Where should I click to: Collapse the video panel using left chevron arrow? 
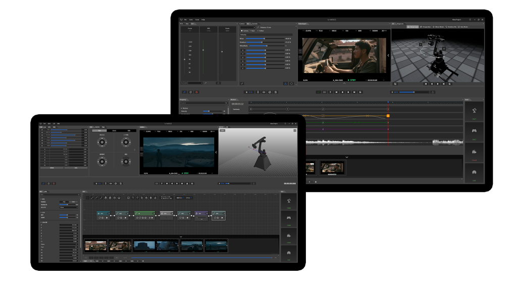coord(388,55)
